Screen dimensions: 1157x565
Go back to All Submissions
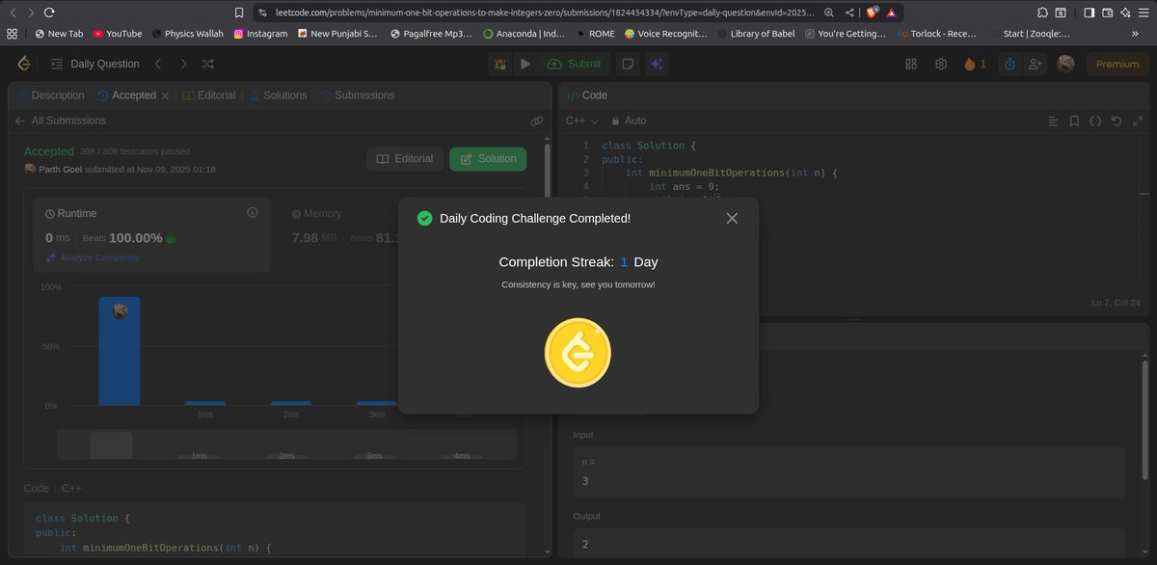[60, 121]
